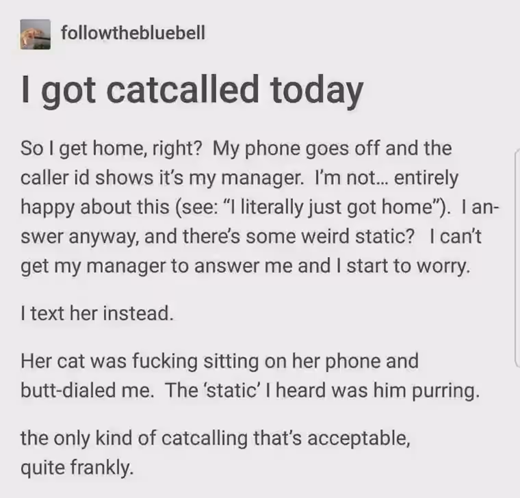This screenshot has width=520, height=498.
Task: Click the line starting 'So I get home, right?'
Action: tap(236, 148)
